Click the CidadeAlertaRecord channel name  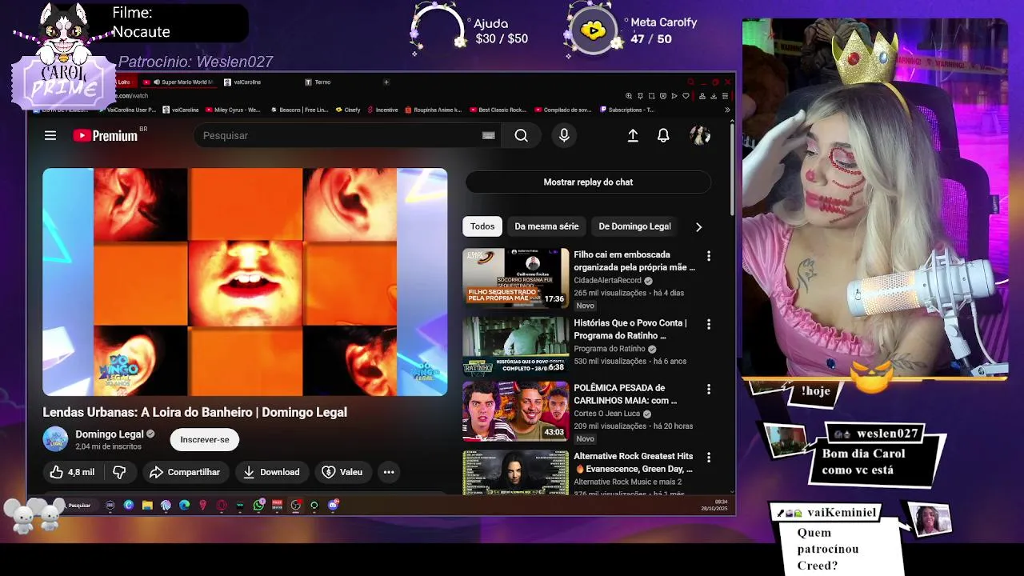coord(607,281)
